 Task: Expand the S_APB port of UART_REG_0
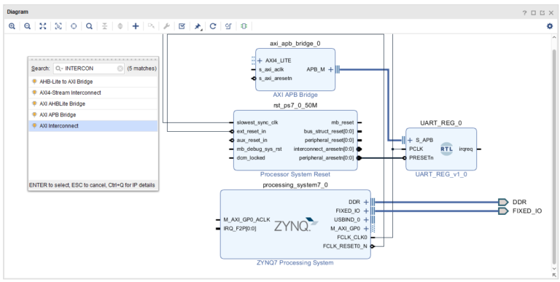coord(410,141)
